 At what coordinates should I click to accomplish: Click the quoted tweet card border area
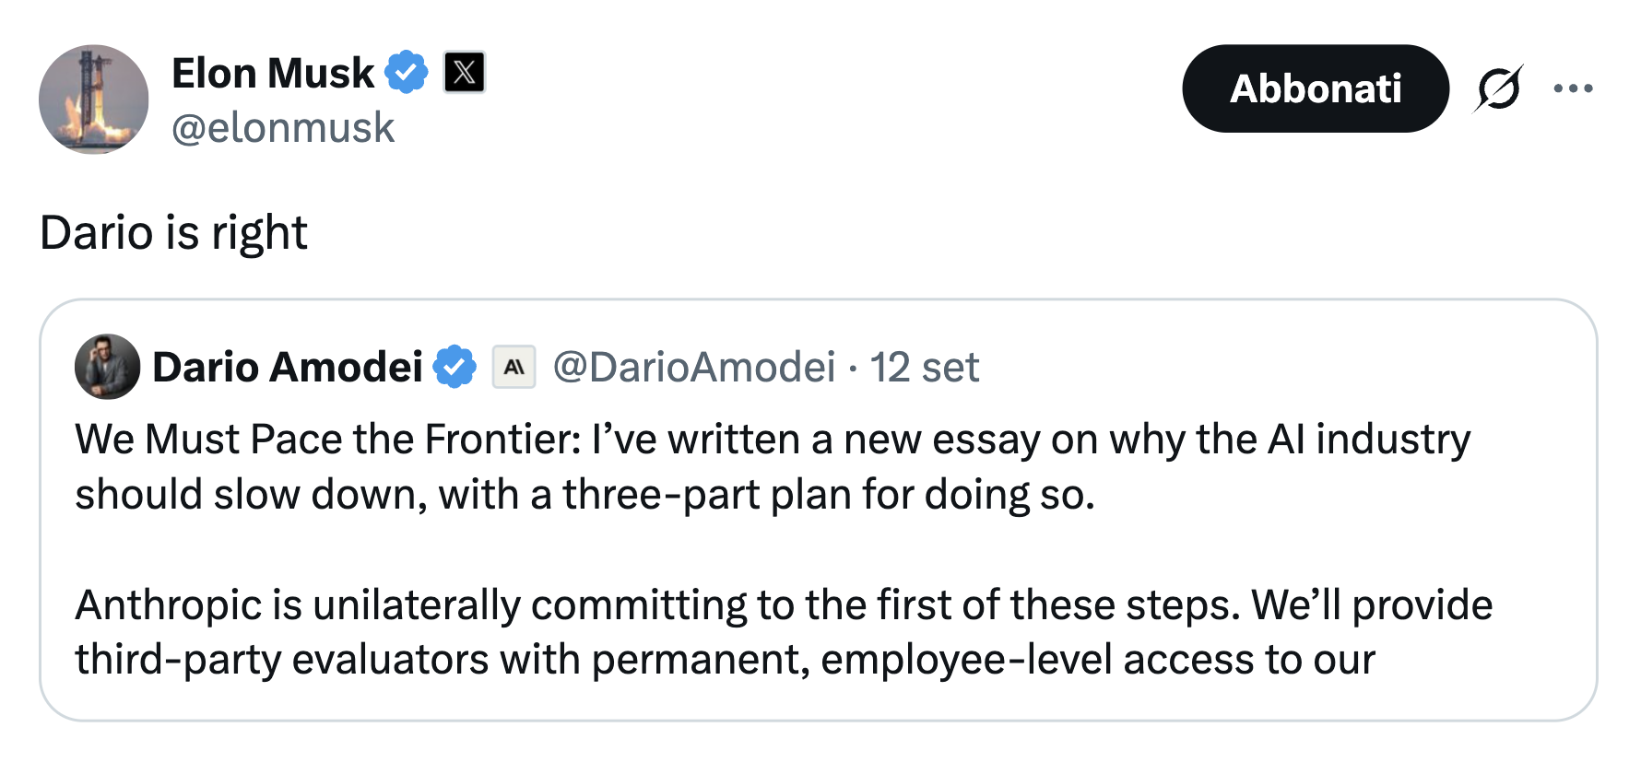(x=818, y=510)
